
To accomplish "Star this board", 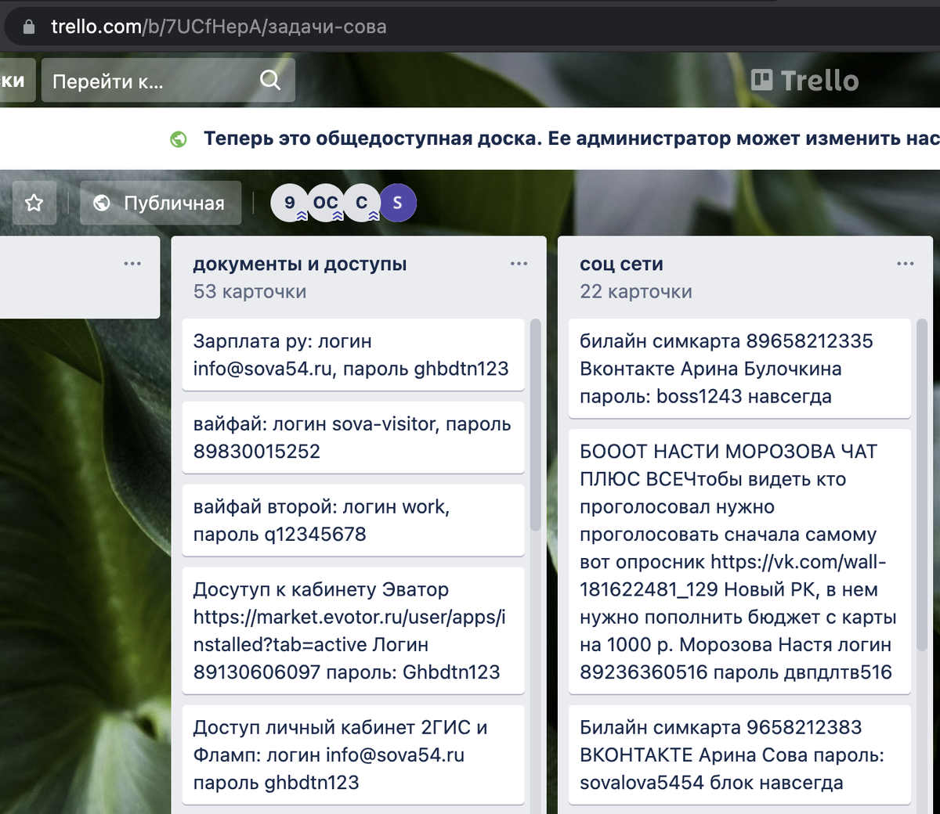I will tap(34, 203).
